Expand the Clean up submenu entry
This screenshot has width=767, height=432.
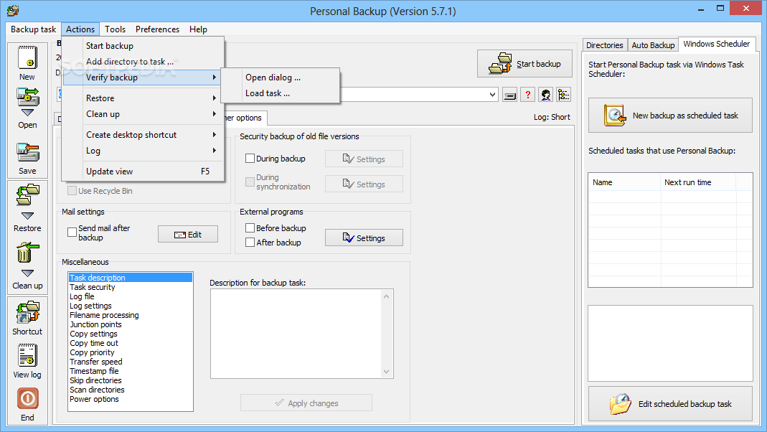coord(215,113)
